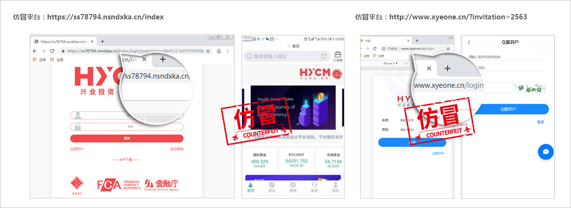Click forward arrow in nsndxka Chrome window
The width and height of the screenshot is (571, 208).
click(x=44, y=51)
